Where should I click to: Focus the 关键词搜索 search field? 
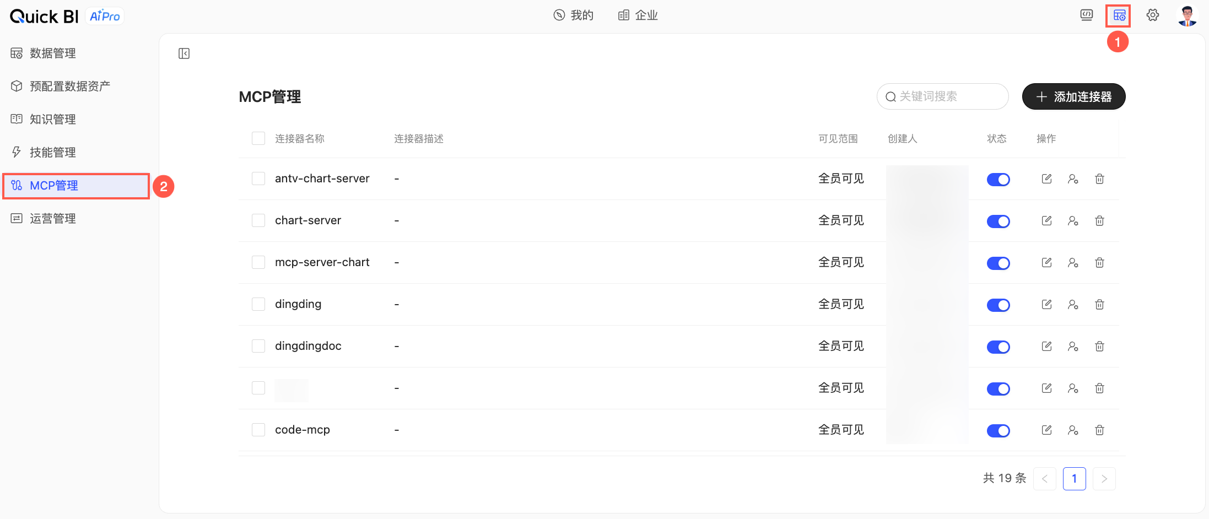(x=942, y=96)
